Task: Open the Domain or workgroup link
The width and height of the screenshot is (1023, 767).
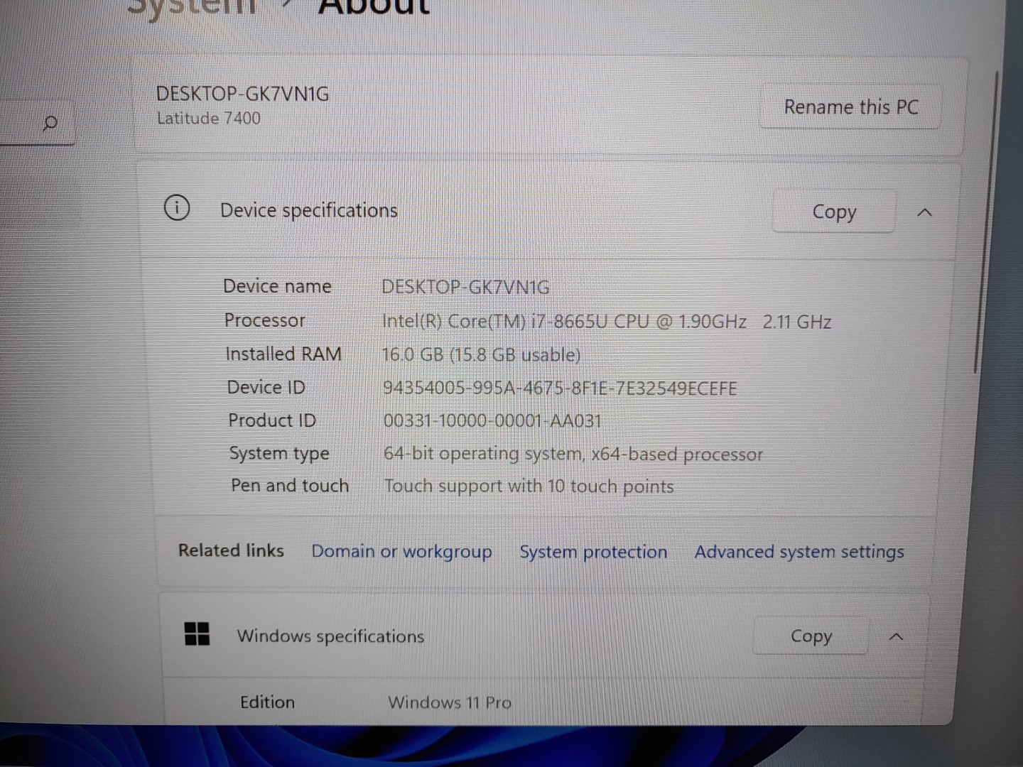Action: coord(401,552)
